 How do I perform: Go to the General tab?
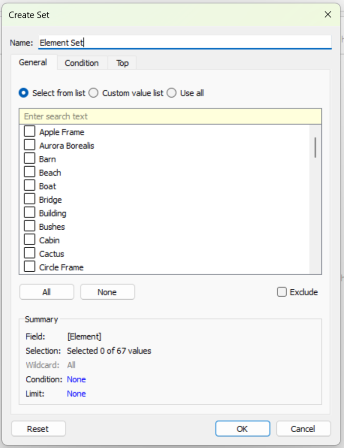(33, 62)
